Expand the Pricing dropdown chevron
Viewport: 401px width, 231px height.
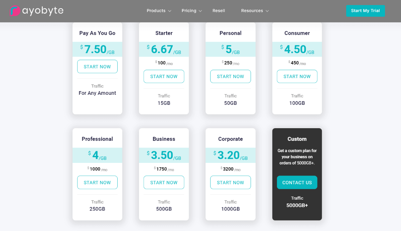(200, 11)
